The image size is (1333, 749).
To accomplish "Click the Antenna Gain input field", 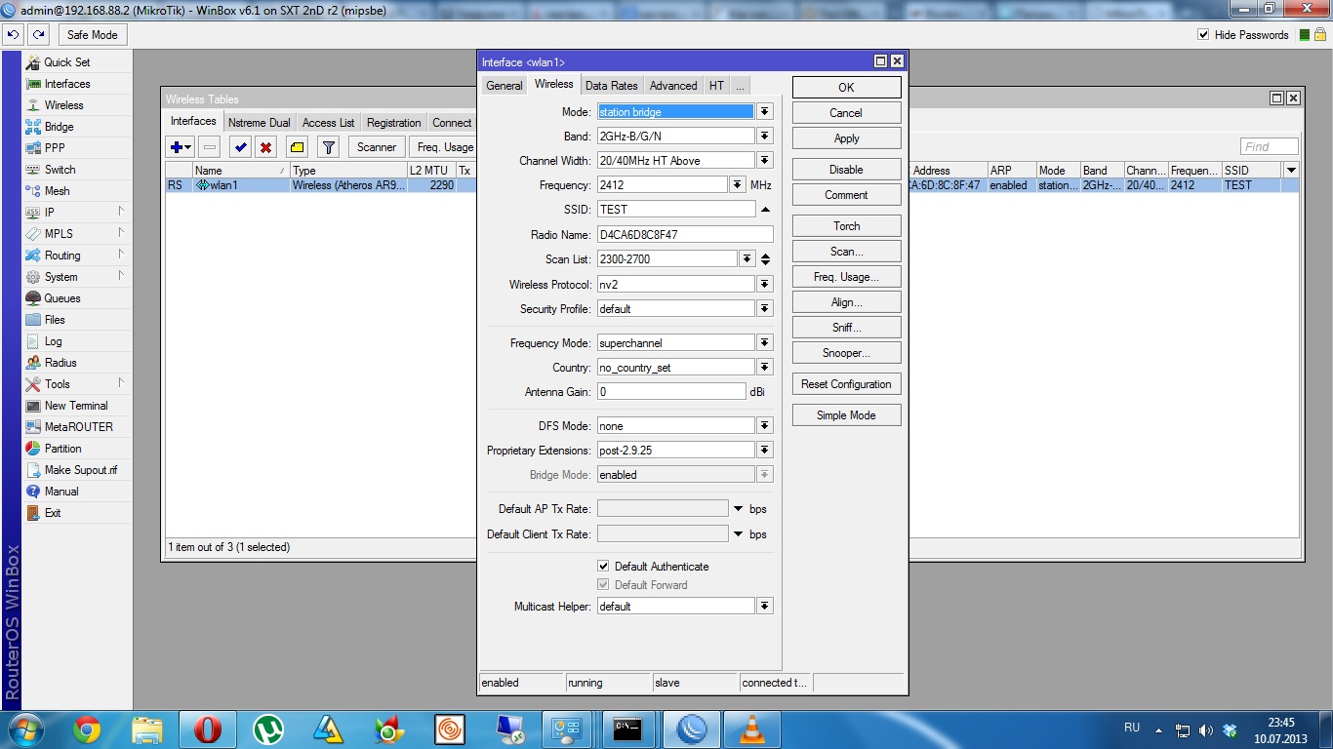I will coord(671,392).
